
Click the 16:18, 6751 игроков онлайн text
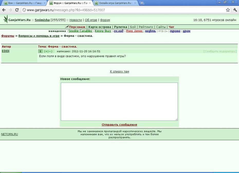215,20
